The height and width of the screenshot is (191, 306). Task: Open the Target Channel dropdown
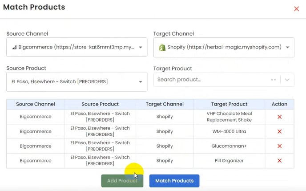224,47
